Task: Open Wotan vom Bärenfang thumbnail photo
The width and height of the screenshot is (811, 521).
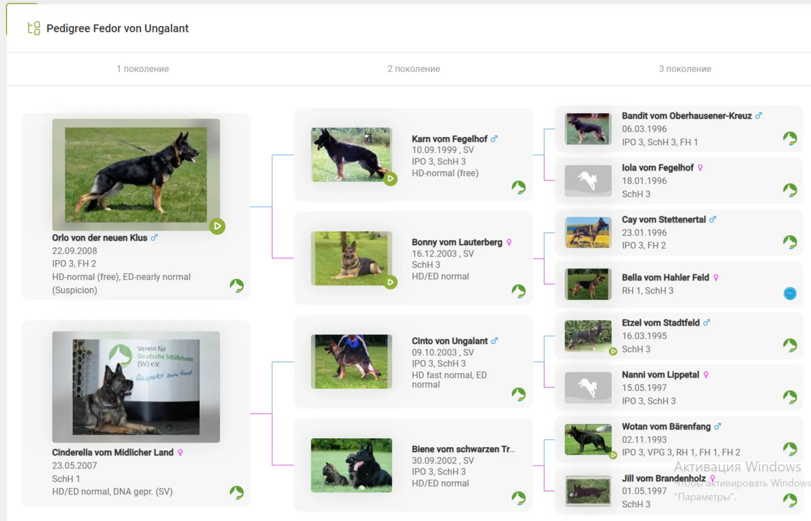Action: tap(588, 439)
